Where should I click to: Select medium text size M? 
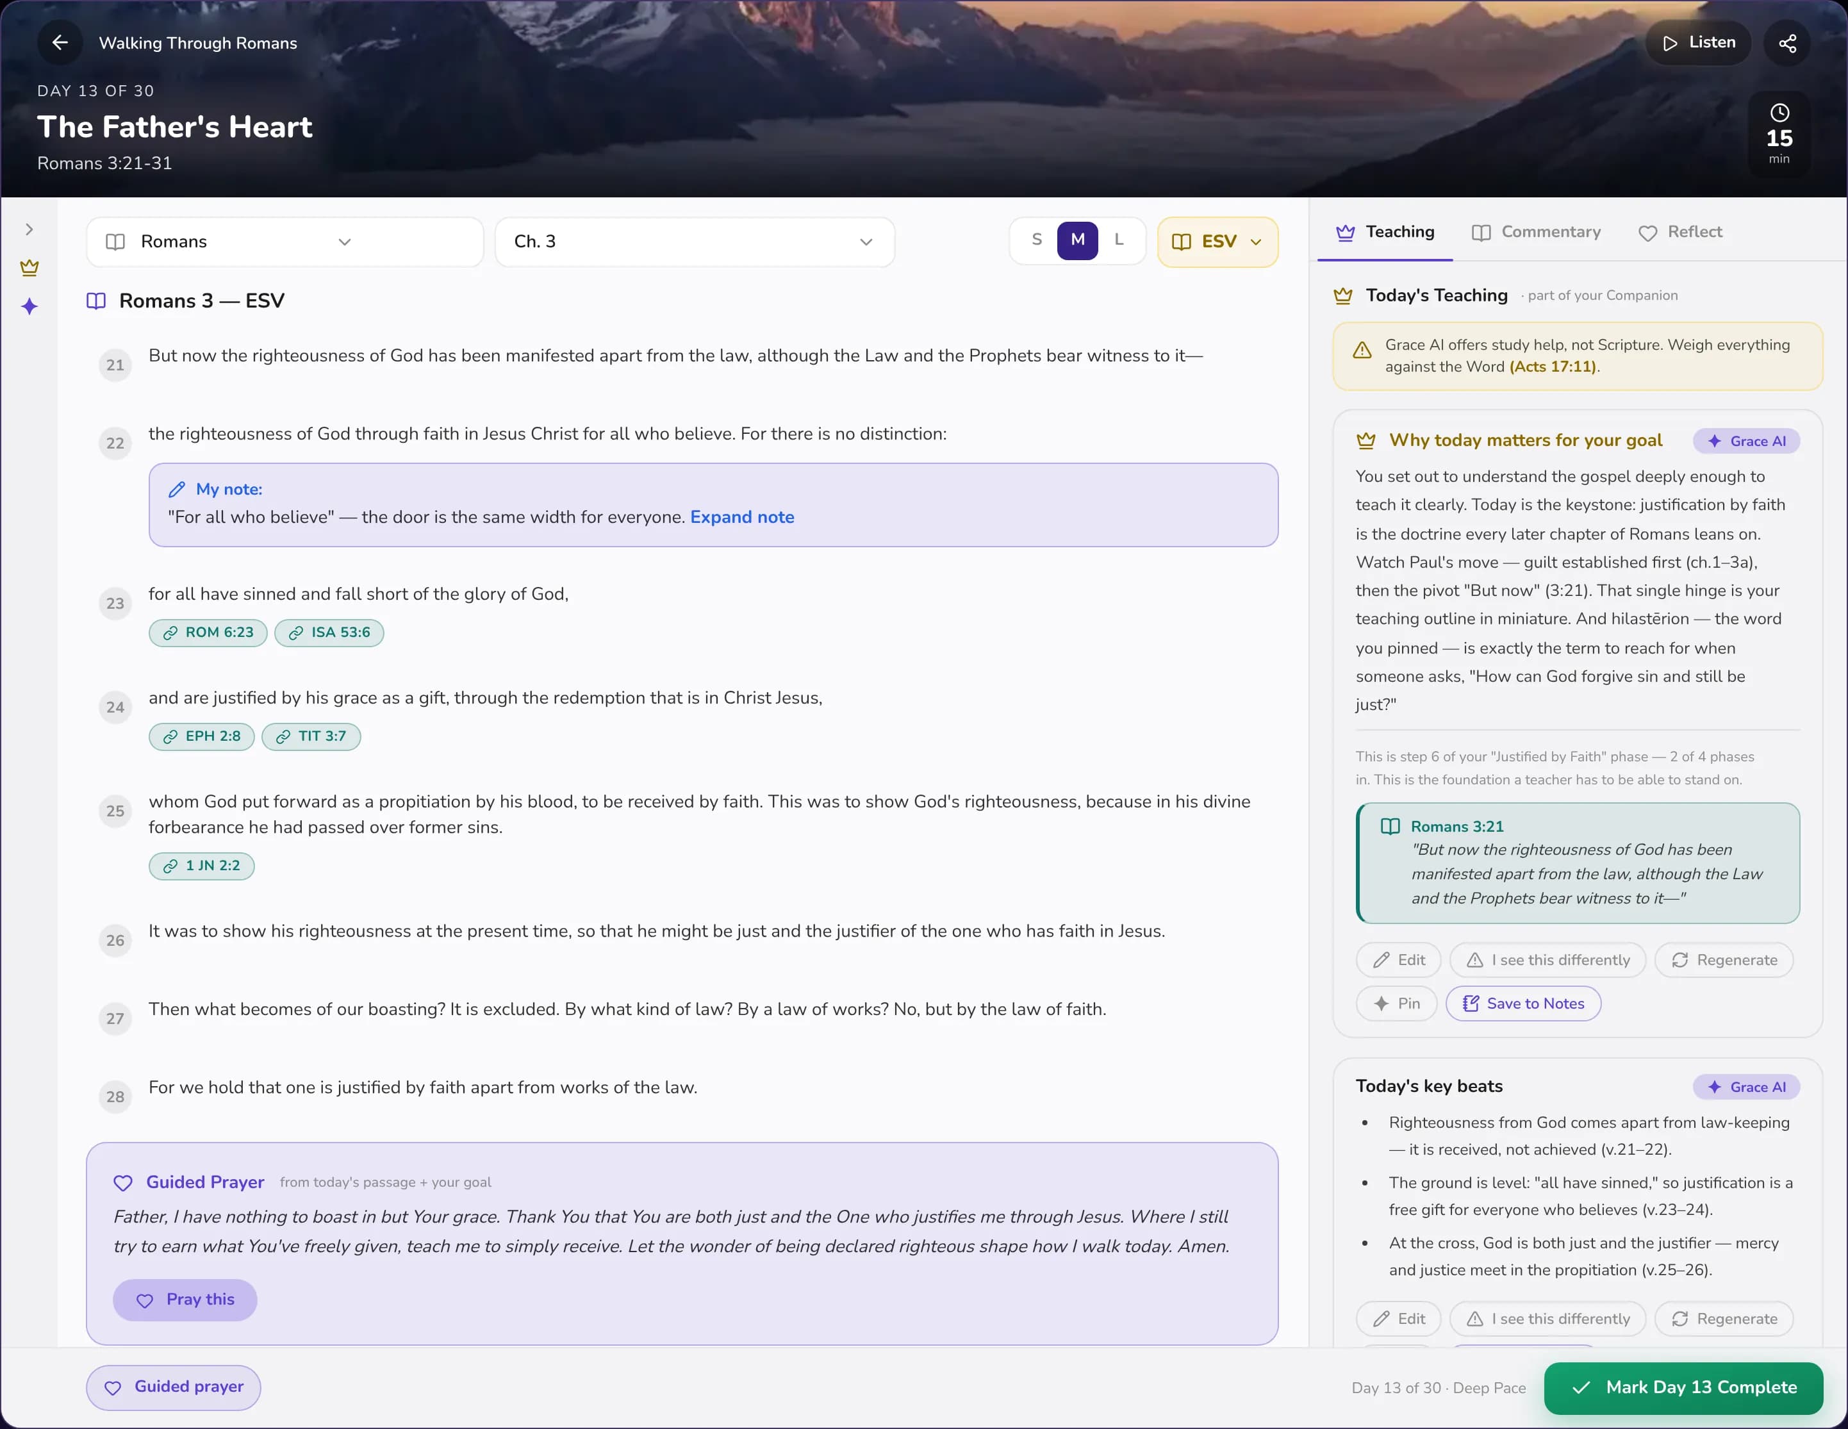point(1077,240)
